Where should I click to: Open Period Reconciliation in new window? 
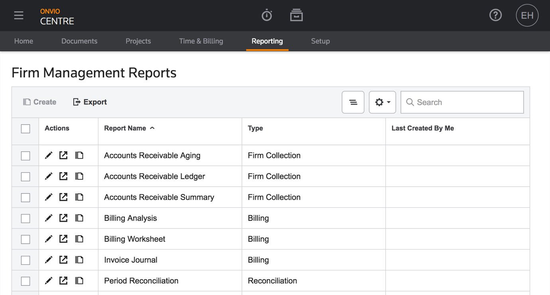click(x=63, y=281)
